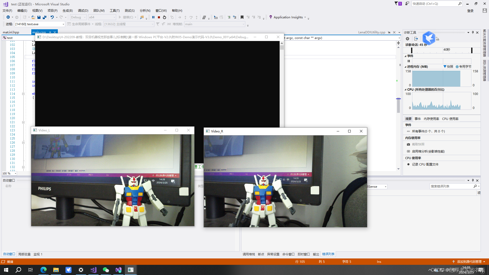Click the bookmark toggle icon in toolbar
489x275 pixels.
[242, 17]
